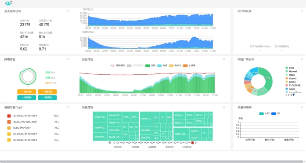The image size is (306, 163).
Task: Expand the 历史体验 panel double-arrow
Action: click(x=224, y=59)
